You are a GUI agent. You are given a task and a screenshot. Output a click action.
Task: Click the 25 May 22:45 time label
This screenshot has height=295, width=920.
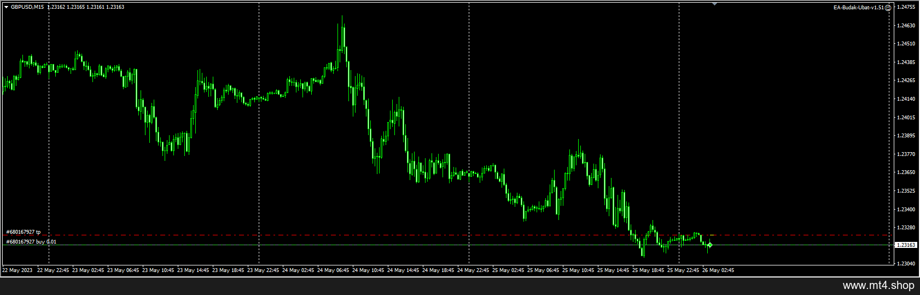coord(683,270)
